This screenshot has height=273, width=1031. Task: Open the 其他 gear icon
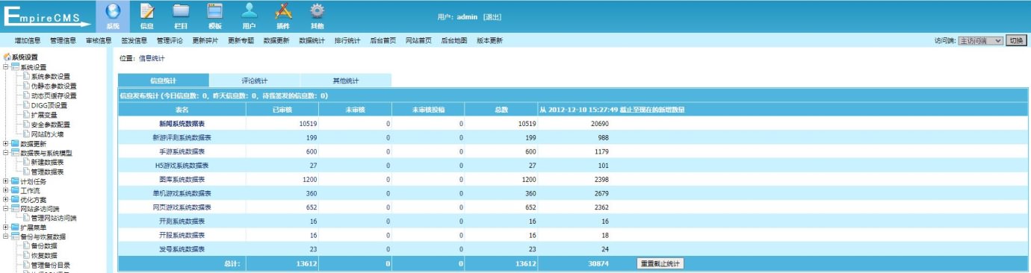point(317,11)
